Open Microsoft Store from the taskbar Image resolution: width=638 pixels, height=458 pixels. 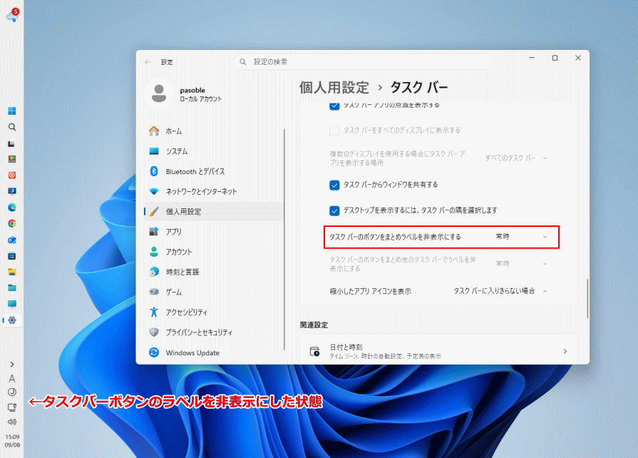pos(12,256)
